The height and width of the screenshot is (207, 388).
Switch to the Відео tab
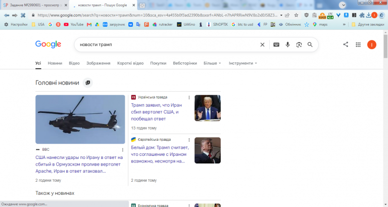coord(74,63)
